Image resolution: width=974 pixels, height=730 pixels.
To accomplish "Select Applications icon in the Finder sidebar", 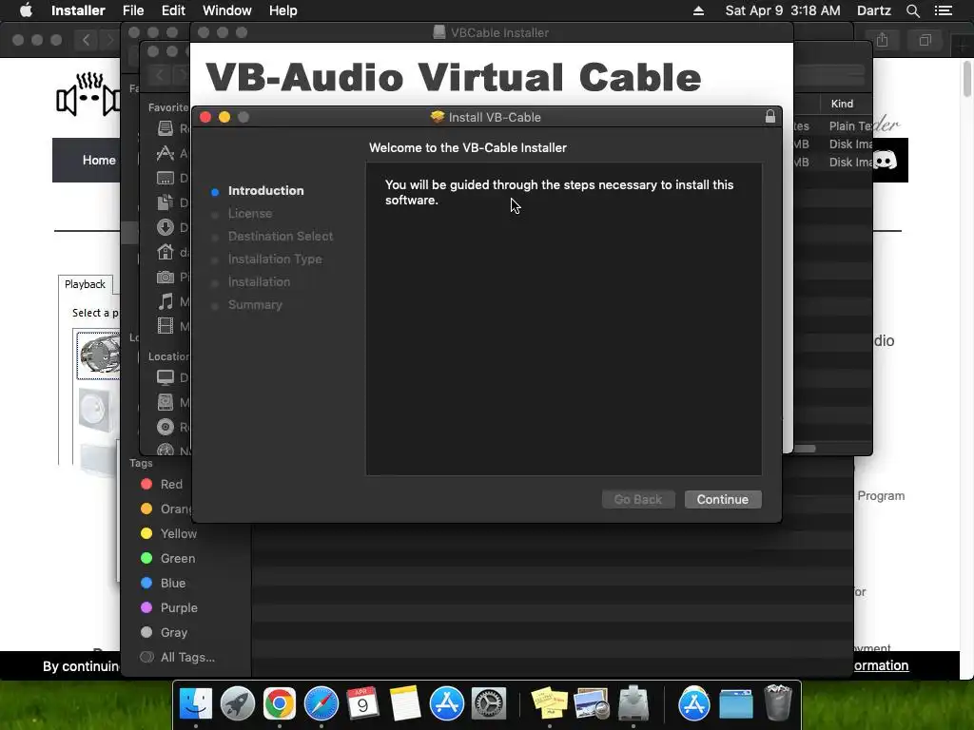I will point(166,153).
